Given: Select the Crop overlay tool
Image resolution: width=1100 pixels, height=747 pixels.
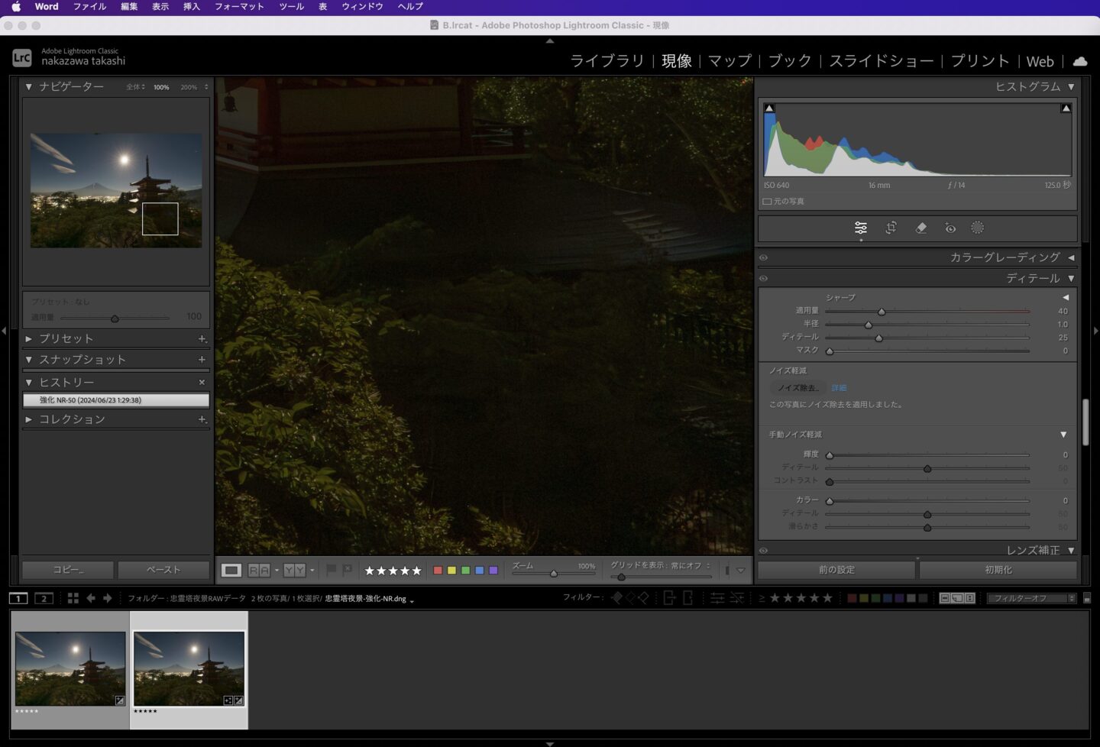Looking at the screenshot, I should [x=891, y=228].
